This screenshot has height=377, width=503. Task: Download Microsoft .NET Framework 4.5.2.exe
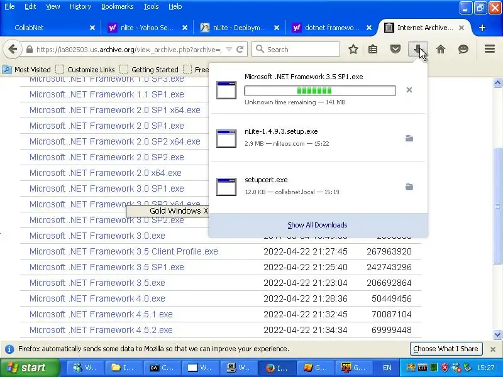point(101,330)
